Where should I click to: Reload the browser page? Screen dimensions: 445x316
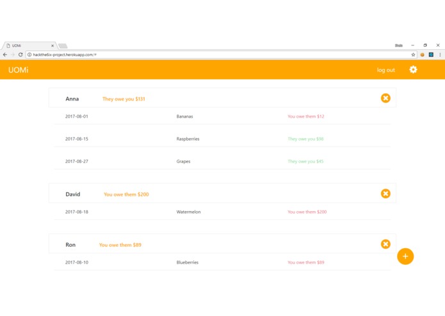(20, 55)
